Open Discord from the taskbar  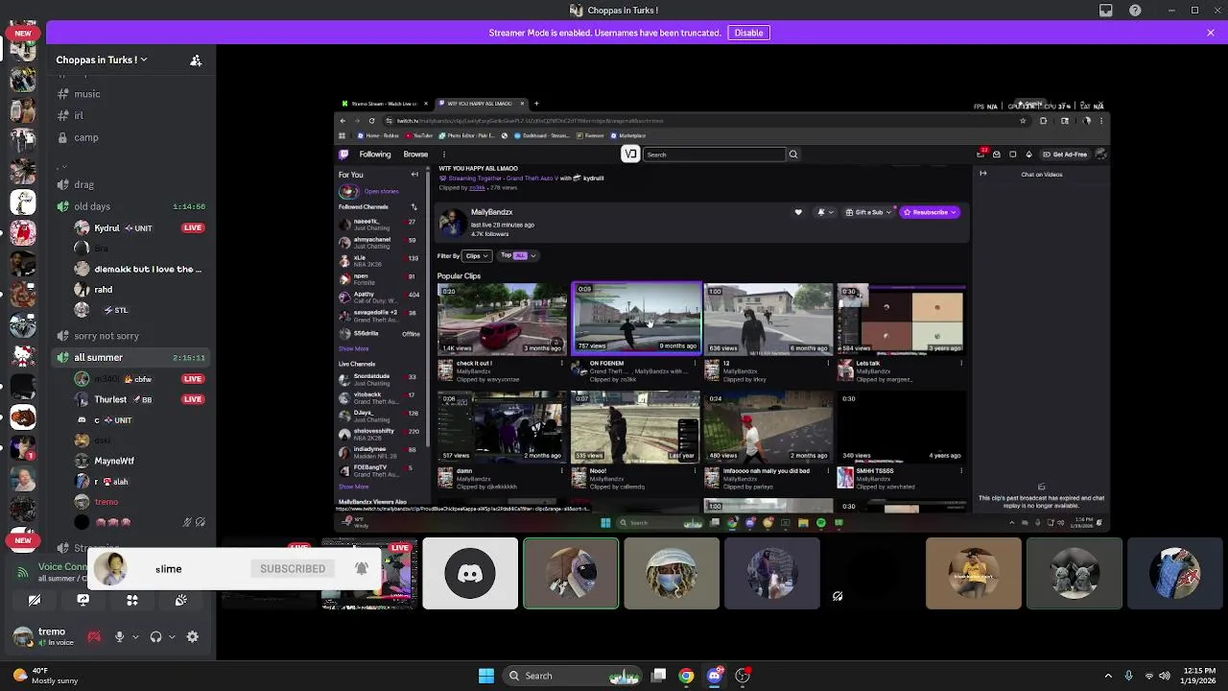pos(714,676)
